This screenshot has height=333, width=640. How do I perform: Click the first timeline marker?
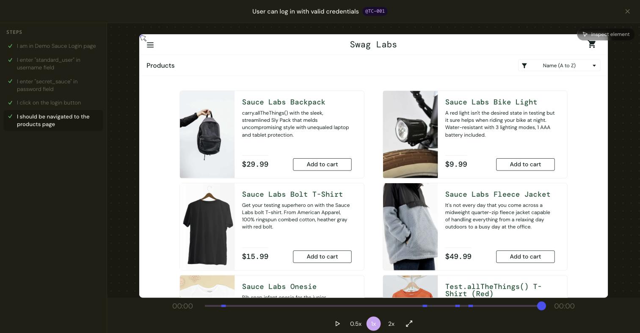[223, 306]
